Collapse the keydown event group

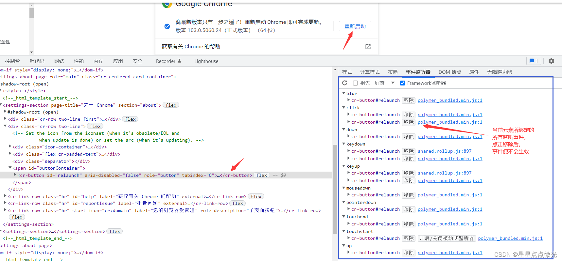click(x=343, y=144)
